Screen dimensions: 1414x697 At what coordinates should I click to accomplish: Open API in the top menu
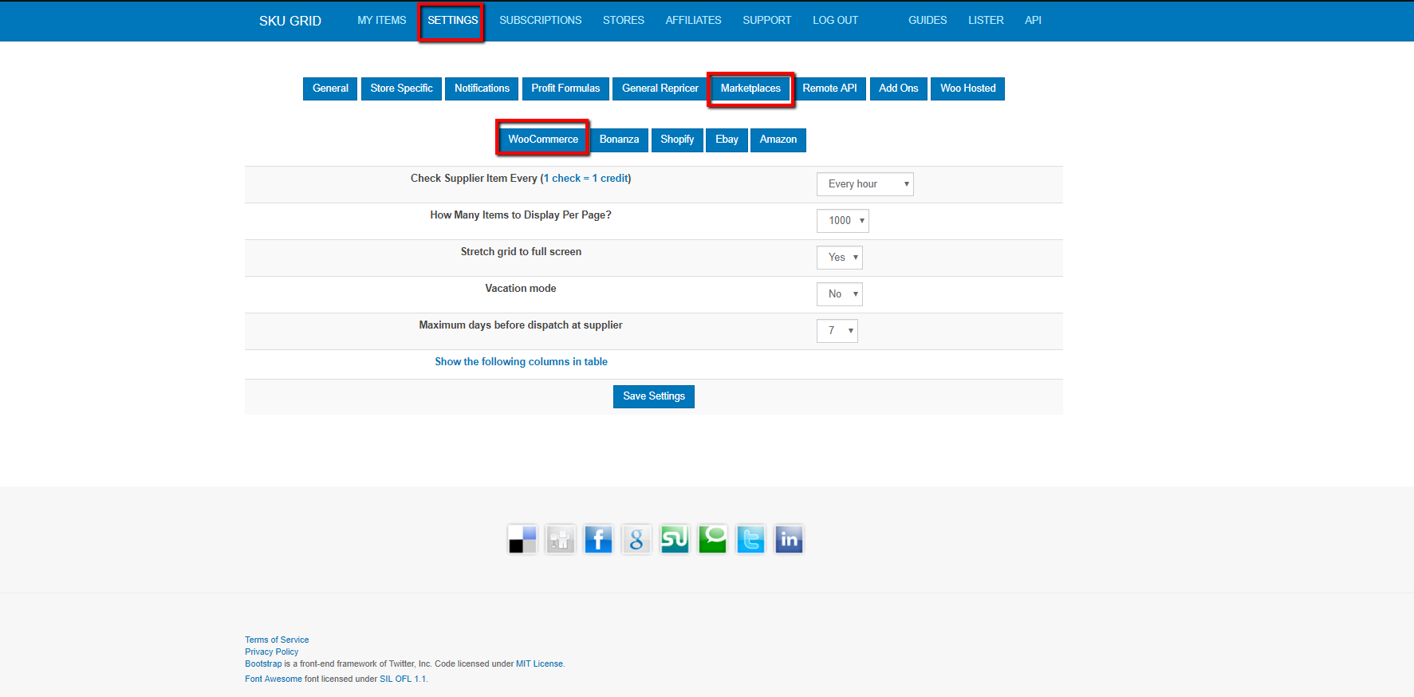pyautogui.click(x=1034, y=21)
